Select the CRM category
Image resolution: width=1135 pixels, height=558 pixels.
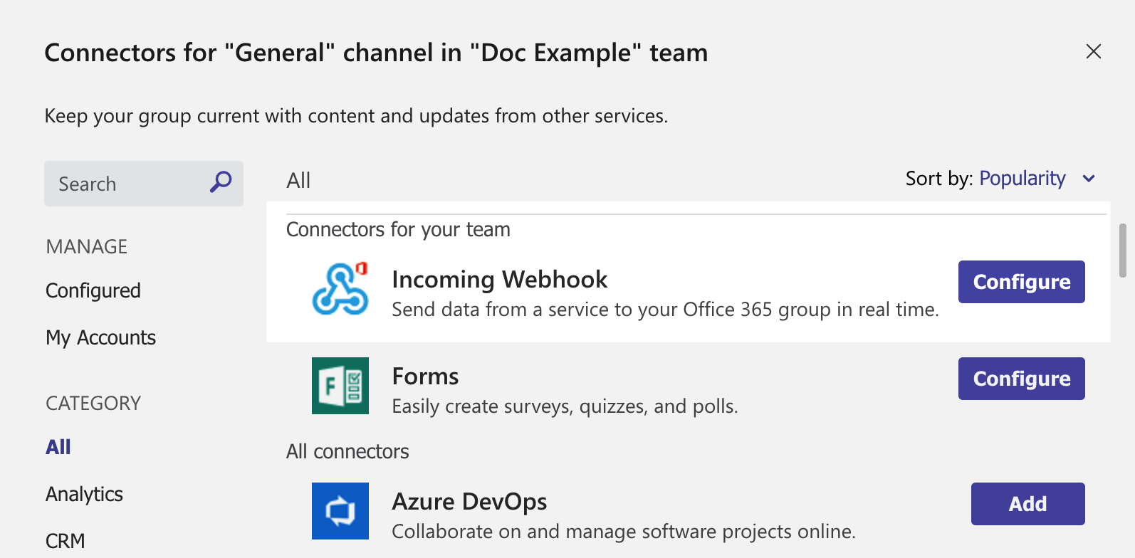coord(65,541)
